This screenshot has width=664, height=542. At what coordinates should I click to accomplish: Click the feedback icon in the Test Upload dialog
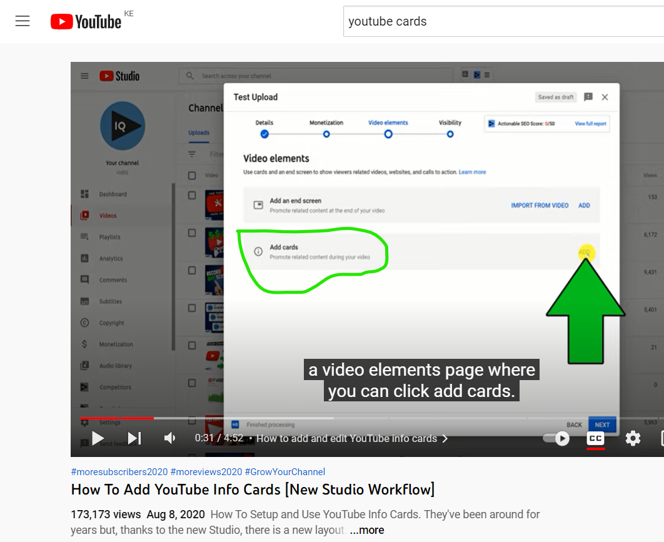(588, 97)
